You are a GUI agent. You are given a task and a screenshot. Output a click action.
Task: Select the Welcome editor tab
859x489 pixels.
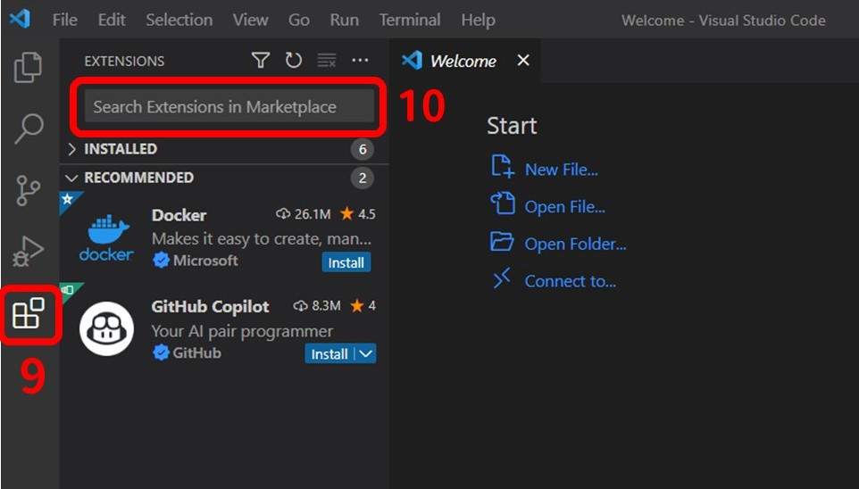[x=464, y=61]
